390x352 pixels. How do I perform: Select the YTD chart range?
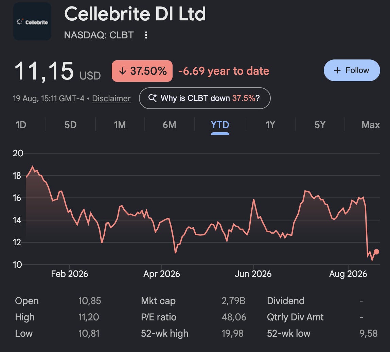(220, 125)
